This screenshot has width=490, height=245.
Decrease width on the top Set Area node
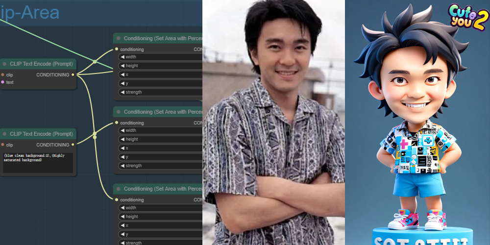pos(122,57)
